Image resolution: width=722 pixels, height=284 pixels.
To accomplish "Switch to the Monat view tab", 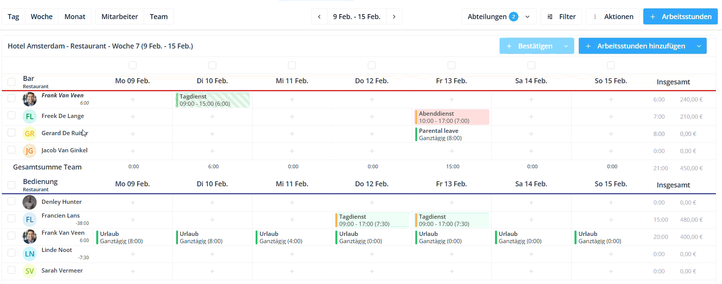I will tap(75, 17).
